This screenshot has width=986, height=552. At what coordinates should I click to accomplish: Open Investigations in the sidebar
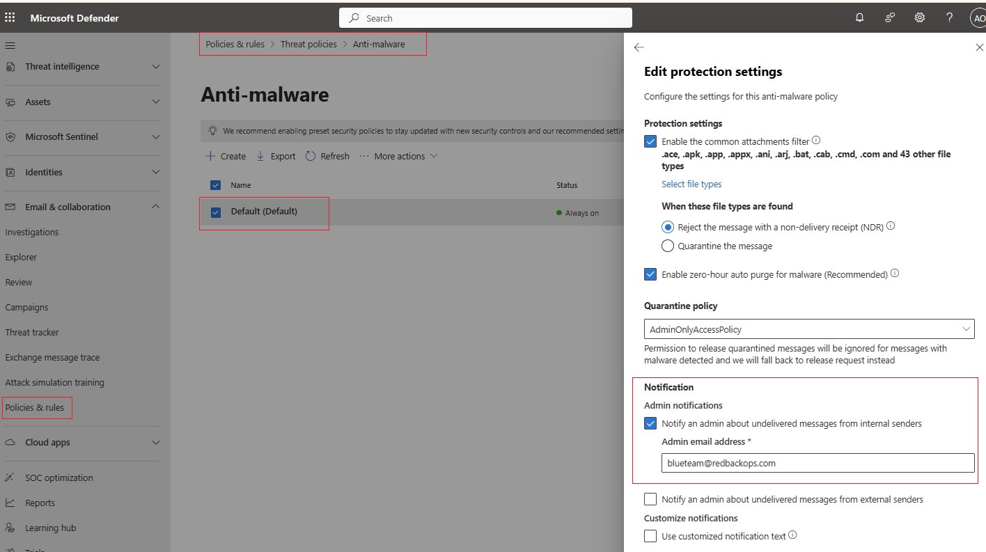pos(32,232)
